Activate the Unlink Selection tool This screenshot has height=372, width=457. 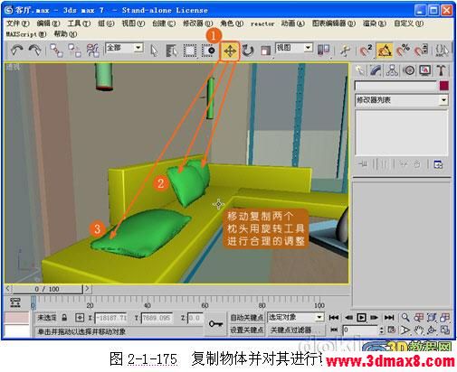[x=74, y=51]
